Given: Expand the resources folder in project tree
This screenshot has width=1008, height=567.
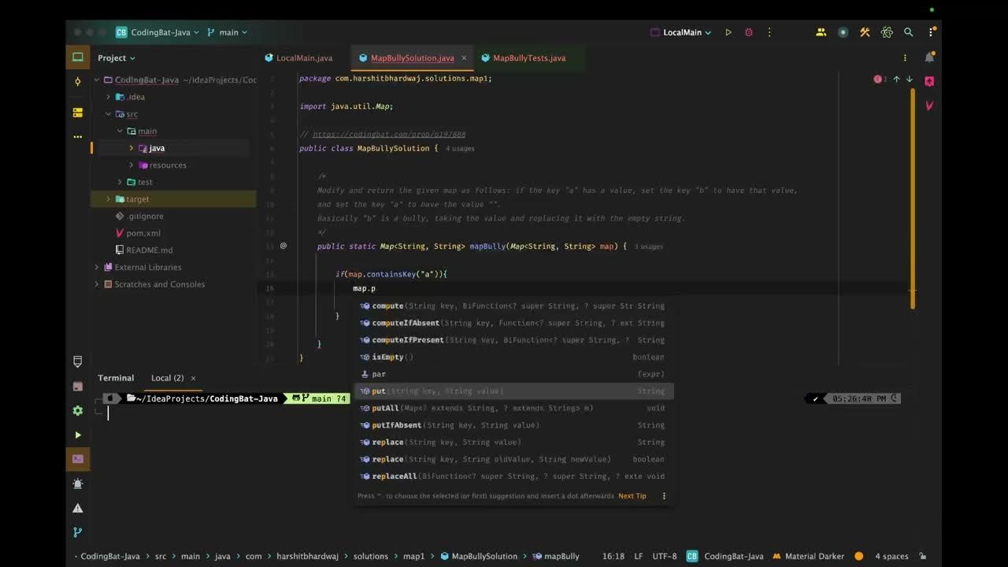Looking at the screenshot, I should coord(131,165).
